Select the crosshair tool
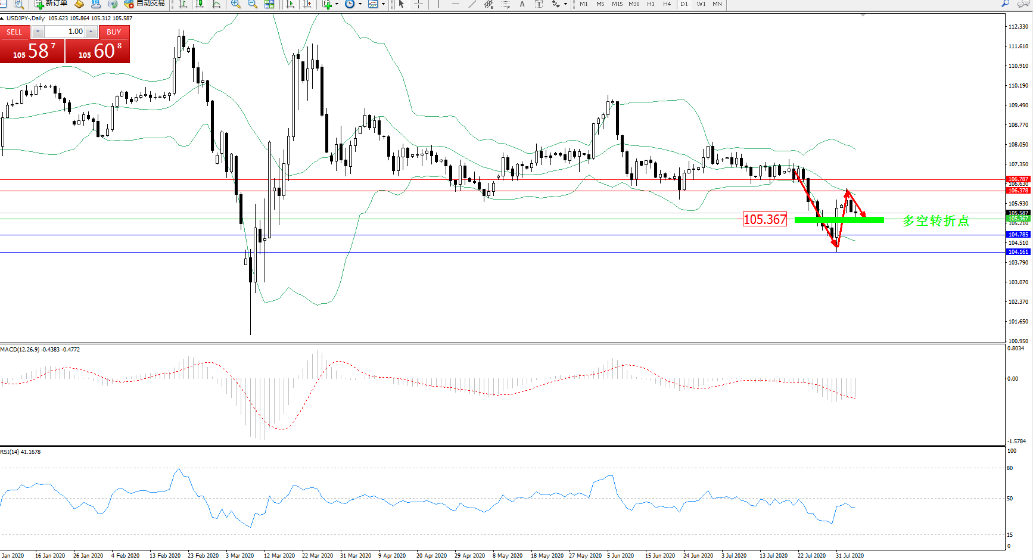The height and width of the screenshot is (560, 1033). pos(419,4)
